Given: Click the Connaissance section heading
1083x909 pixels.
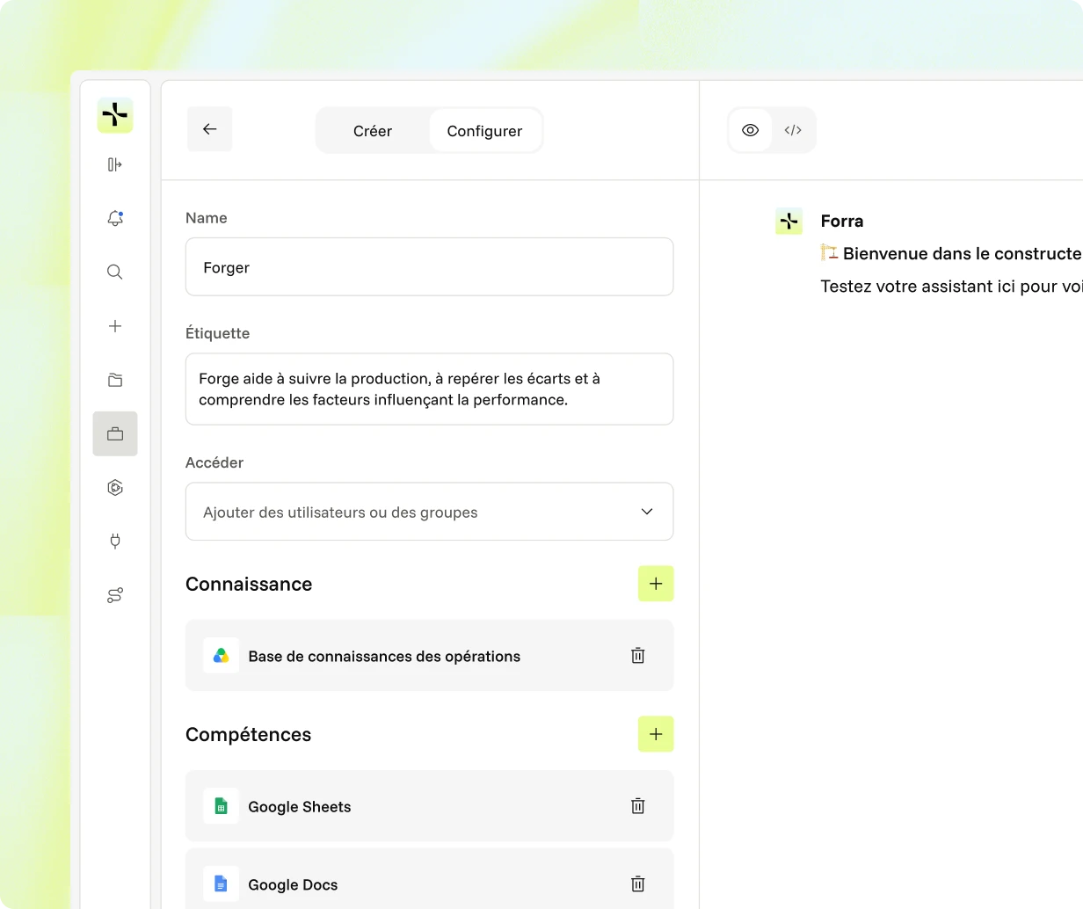Looking at the screenshot, I should (249, 585).
